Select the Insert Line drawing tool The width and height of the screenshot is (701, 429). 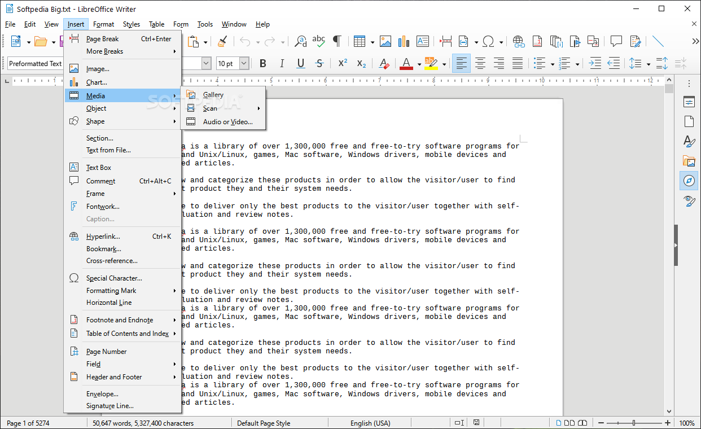click(x=658, y=41)
